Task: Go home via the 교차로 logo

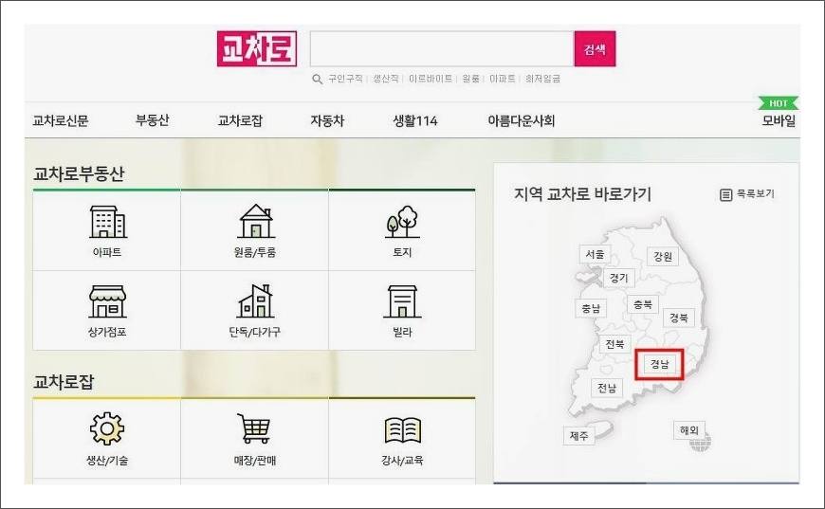Action: click(x=257, y=49)
